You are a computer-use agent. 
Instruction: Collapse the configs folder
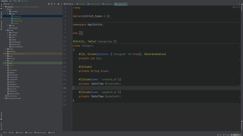point(6,30)
